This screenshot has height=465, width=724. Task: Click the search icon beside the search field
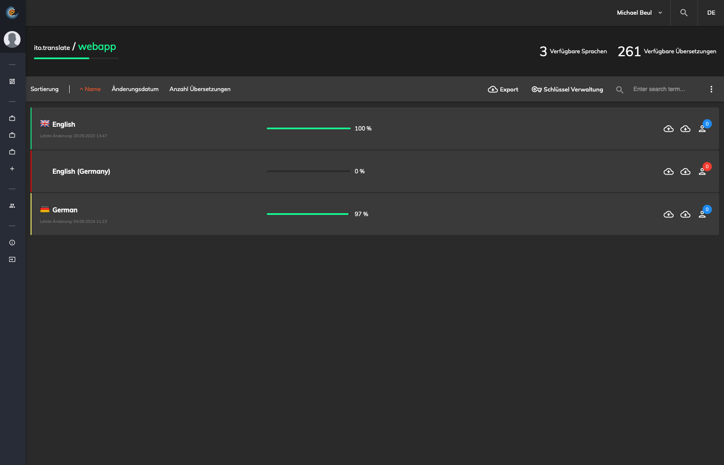(x=620, y=89)
